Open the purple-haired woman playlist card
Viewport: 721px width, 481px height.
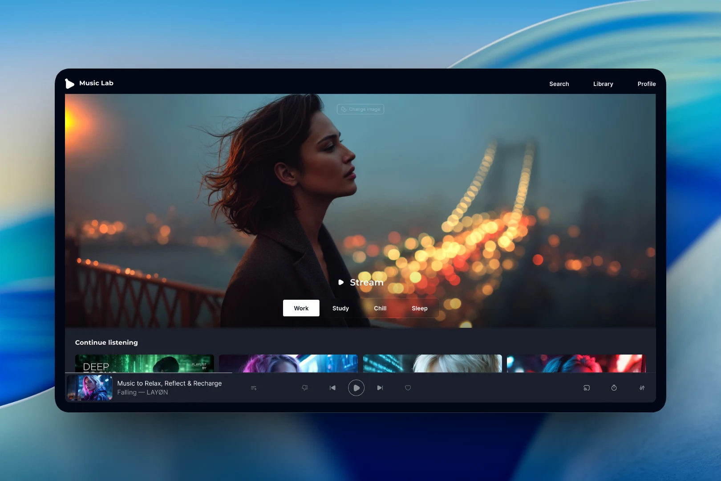pyautogui.click(x=288, y=363)
